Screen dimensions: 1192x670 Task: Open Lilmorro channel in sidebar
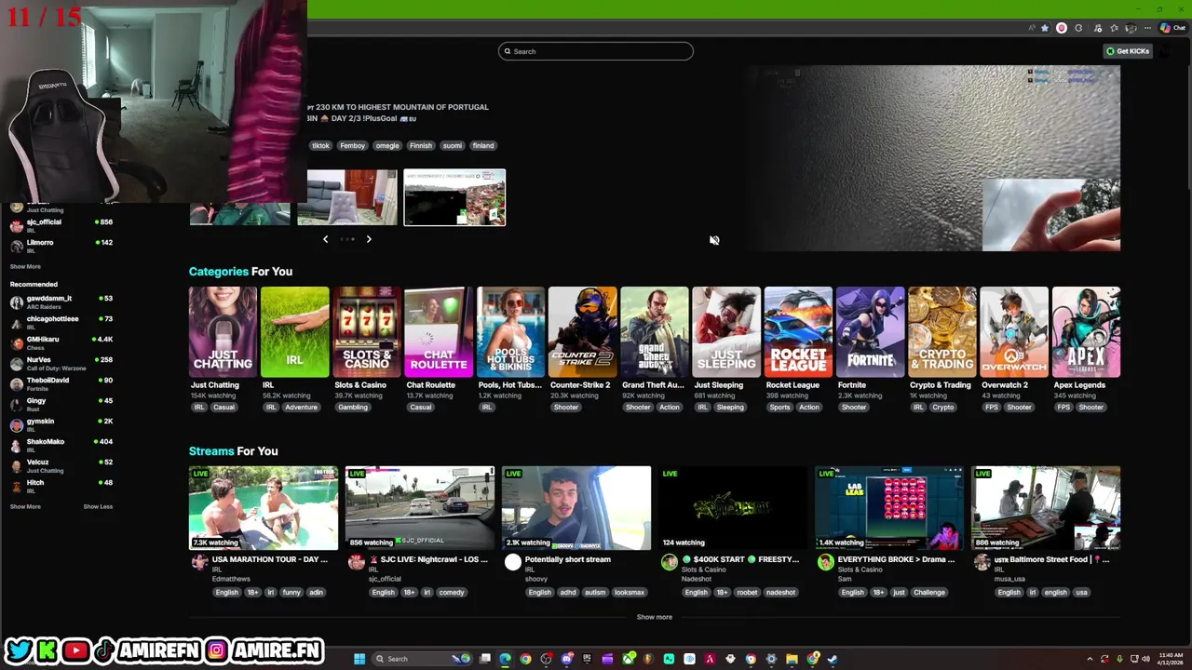point(61,246)
